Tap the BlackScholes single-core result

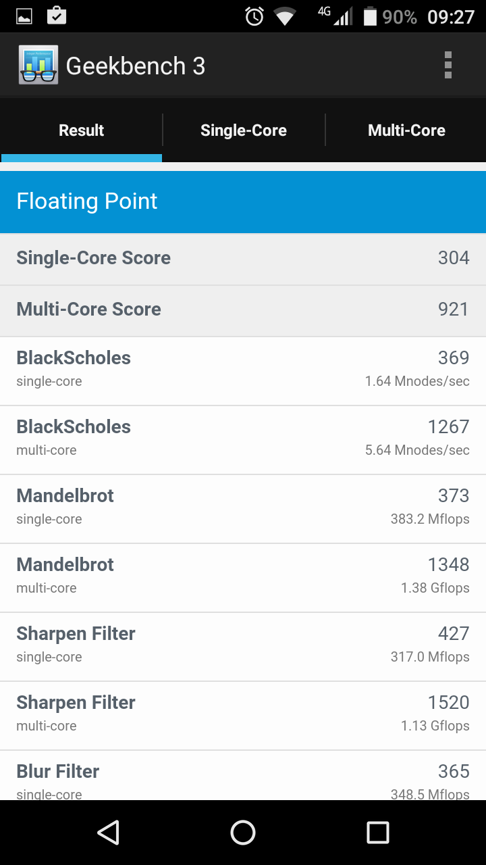(x=243, y=369)
